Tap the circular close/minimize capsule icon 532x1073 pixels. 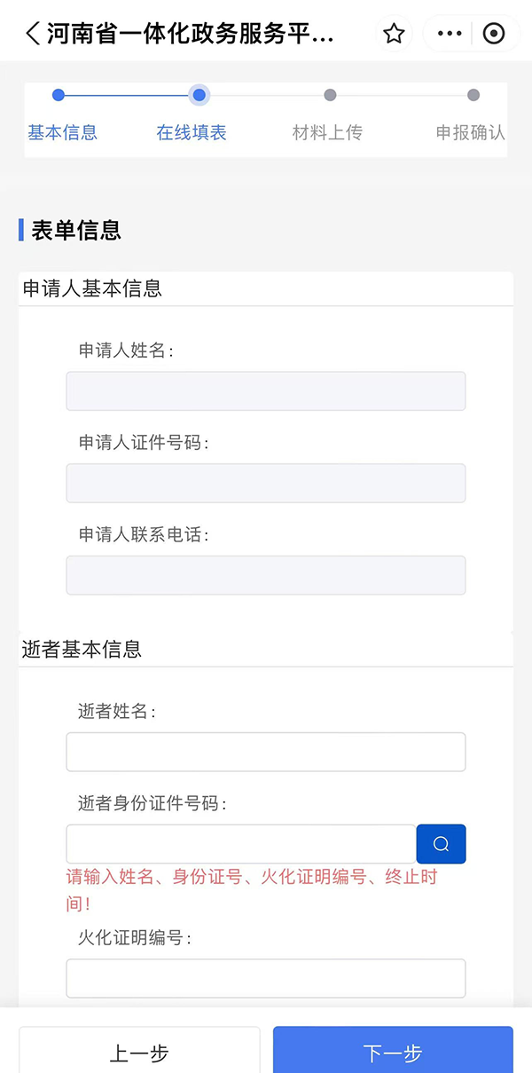[494, 33]
